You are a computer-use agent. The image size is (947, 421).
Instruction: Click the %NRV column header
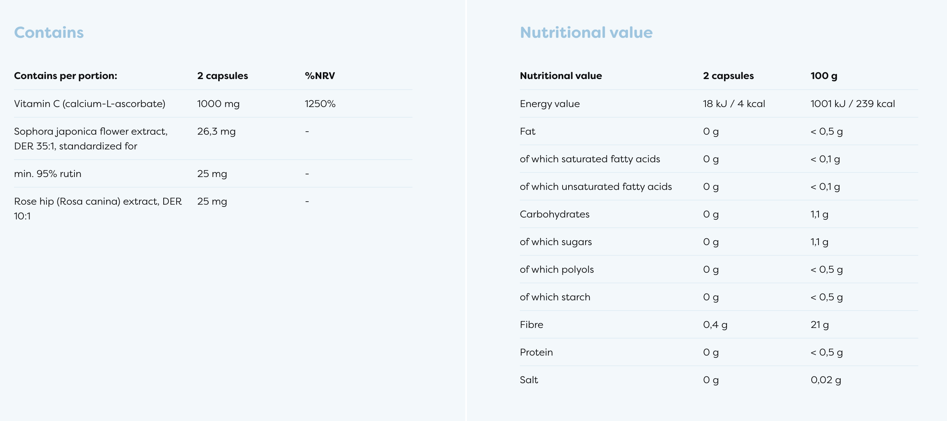pos(320,76)
